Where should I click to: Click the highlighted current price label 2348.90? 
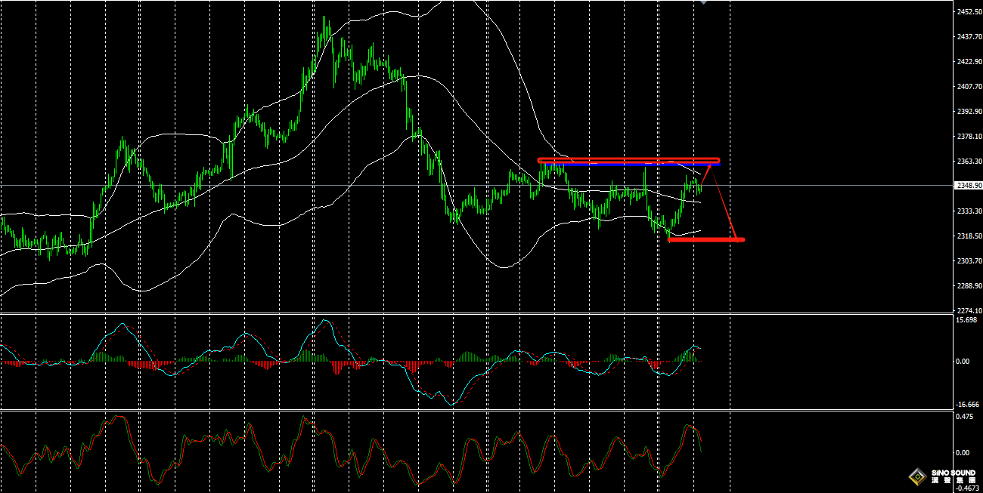pos(969,185)
